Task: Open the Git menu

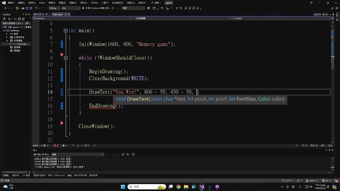Action: tap(42, 3)
